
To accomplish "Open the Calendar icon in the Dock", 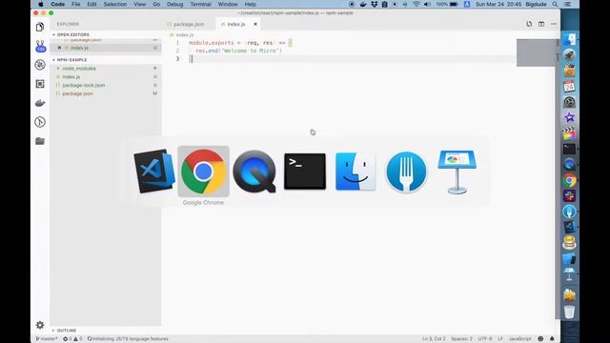I will [570, 86].
